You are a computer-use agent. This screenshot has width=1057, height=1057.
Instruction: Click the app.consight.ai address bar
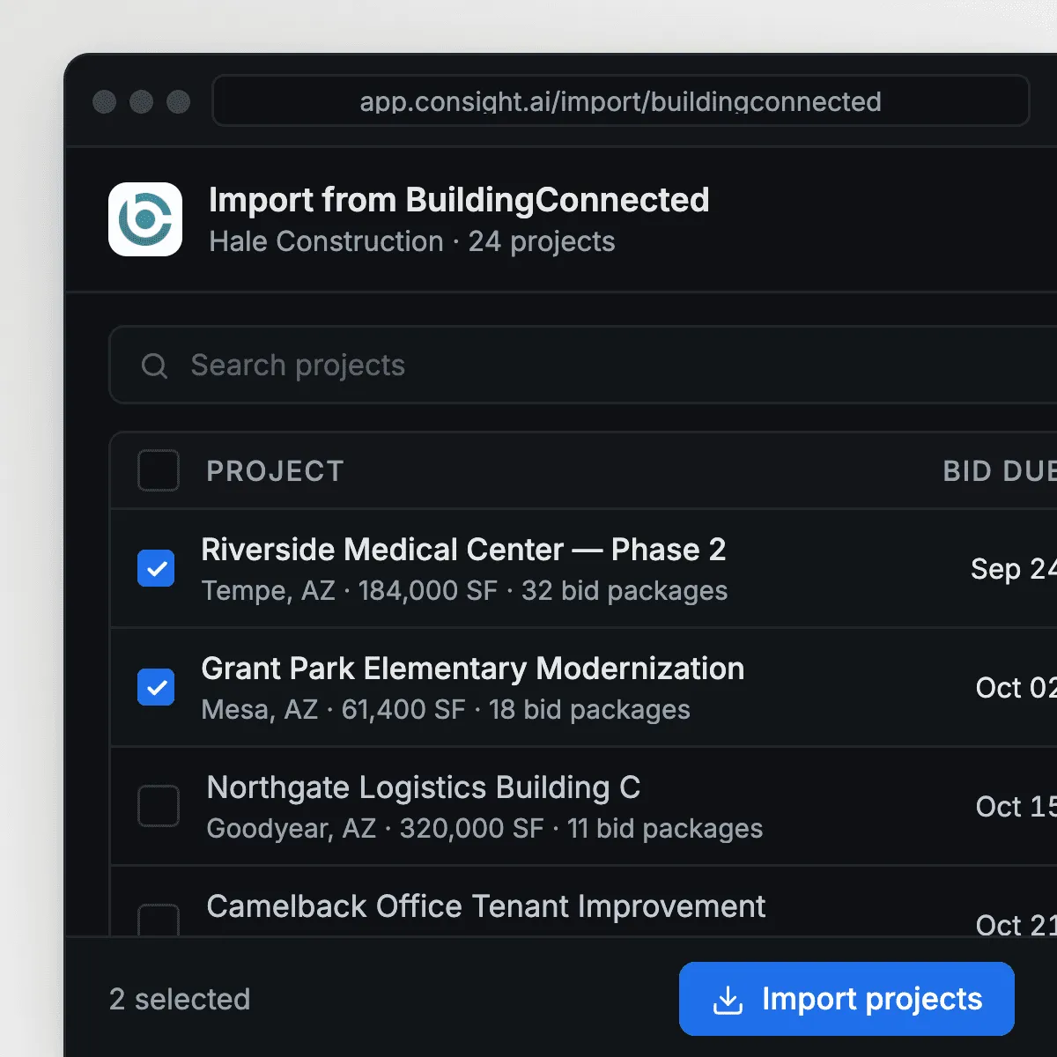621,101
